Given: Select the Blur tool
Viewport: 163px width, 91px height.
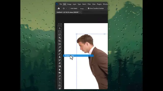Looking at the screenshot, I should click(x=60, y=70).
